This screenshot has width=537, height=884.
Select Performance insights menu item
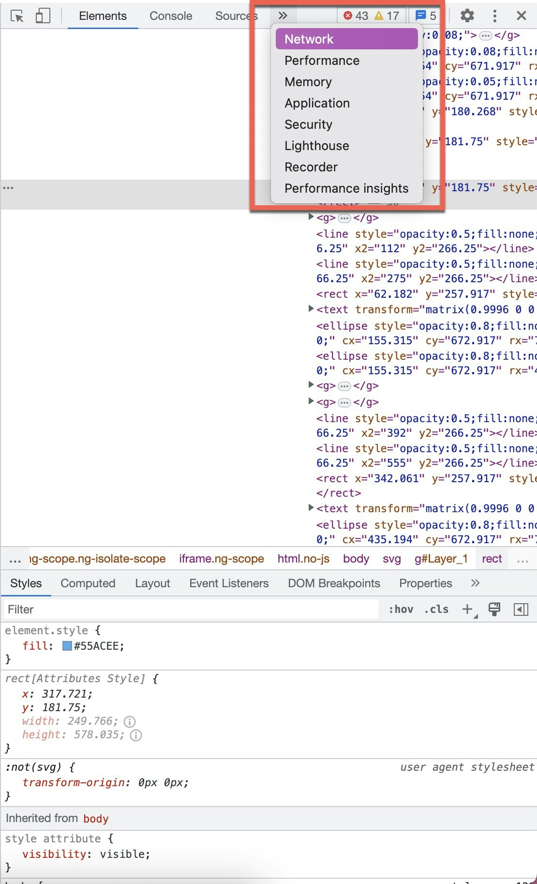pyautogui.click(x=346, y=188)
